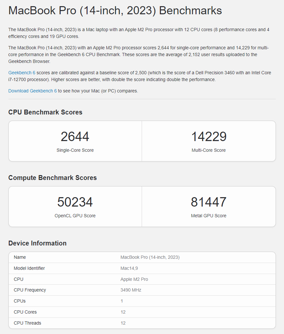
Task: Select the 14229 multi-core score value
Action: 209,136
